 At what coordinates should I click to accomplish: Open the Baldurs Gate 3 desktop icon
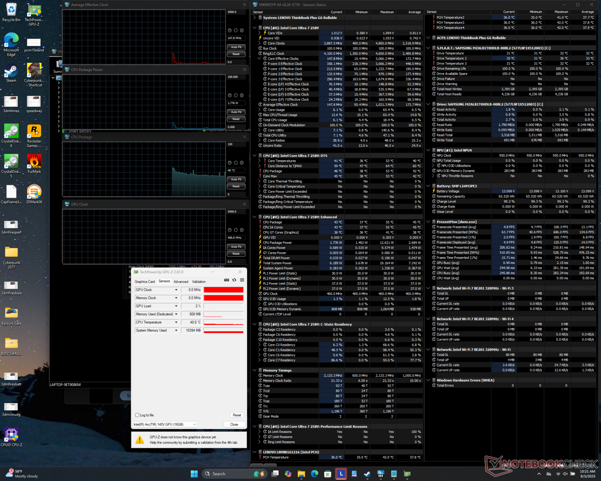[x=11, y=318]
